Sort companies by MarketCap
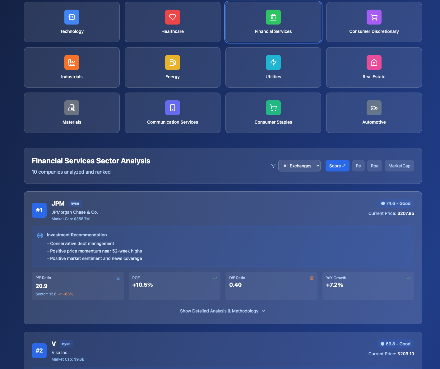 [x=399, y=166]
